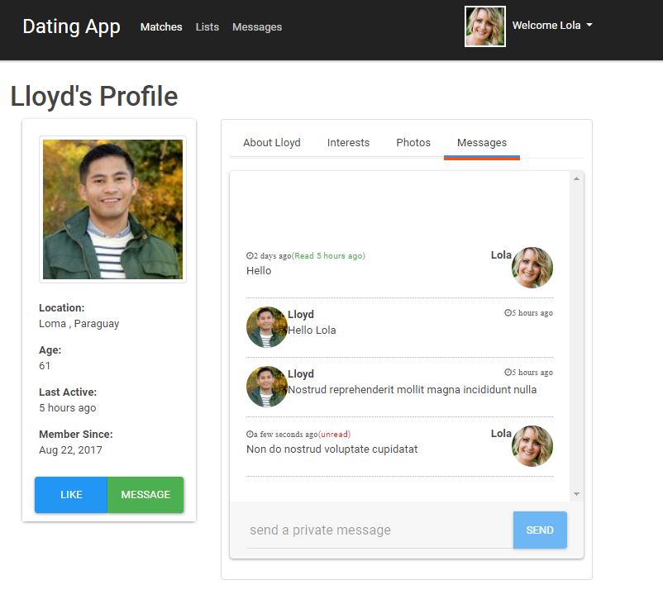Click 'Nostrud reprehenderit mollit magna incididunt nulla' text
The height and width of the screenshot is (599, 663).
click(x=413, y=389)
